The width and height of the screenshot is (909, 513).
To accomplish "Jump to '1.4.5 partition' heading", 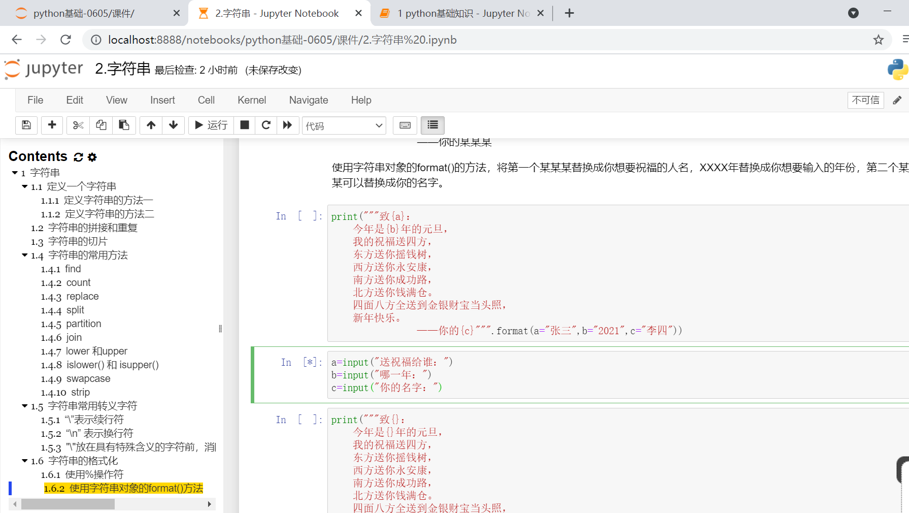I will (x=71, y=324).
